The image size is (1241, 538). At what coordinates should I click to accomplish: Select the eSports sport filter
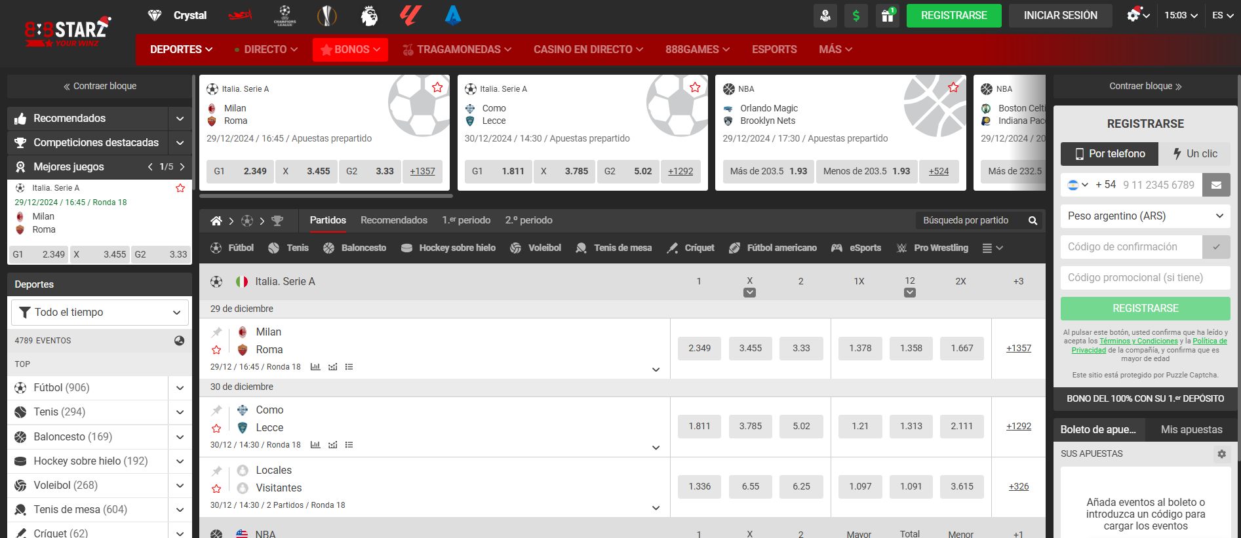coord(856,248)
